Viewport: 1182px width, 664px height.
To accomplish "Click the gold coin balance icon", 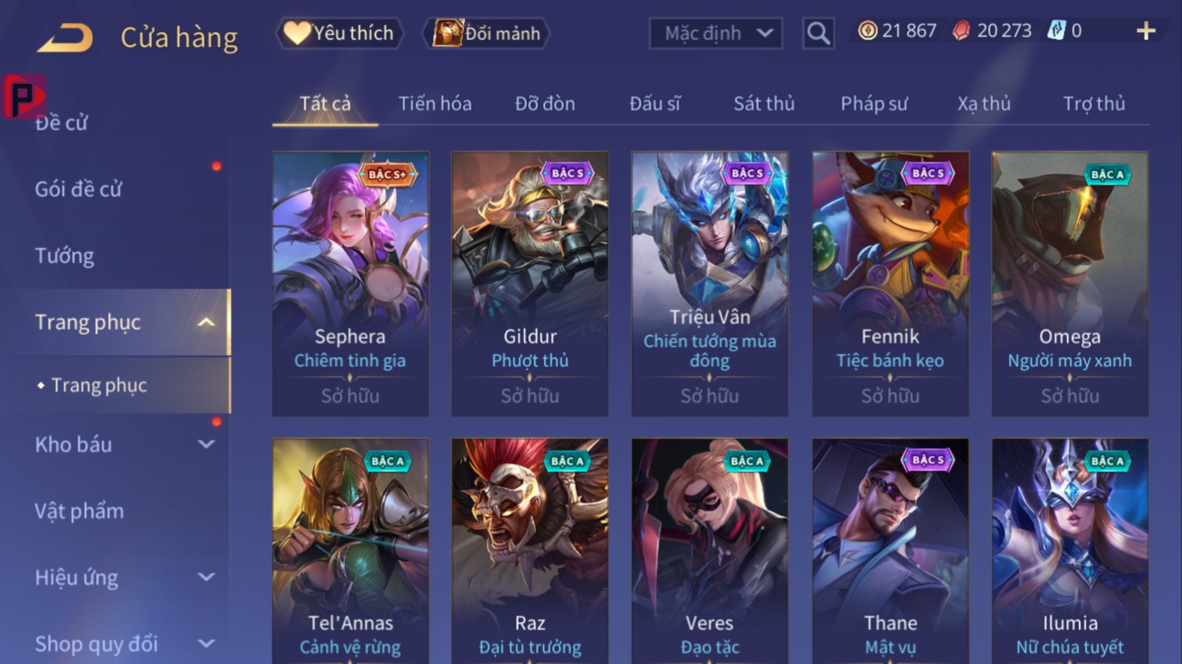I will click(867, 30).
